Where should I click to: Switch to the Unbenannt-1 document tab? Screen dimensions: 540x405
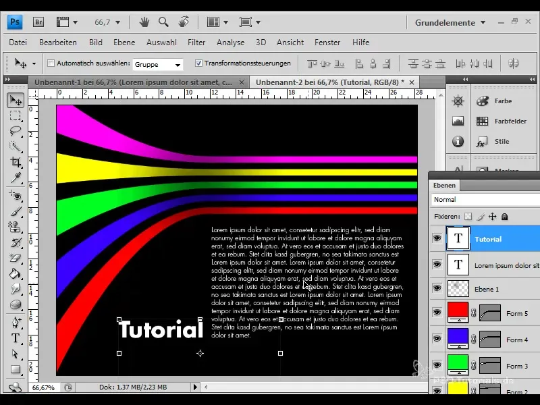[x=133, y=82]
